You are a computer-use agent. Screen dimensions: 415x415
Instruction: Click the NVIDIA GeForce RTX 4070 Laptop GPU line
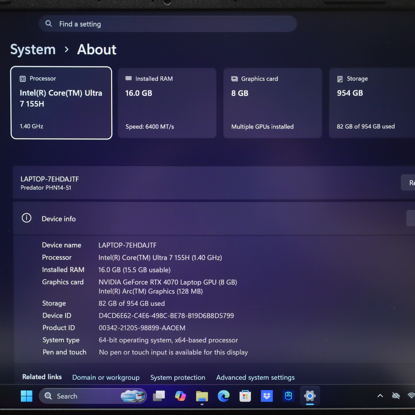(x=168, y=282)
